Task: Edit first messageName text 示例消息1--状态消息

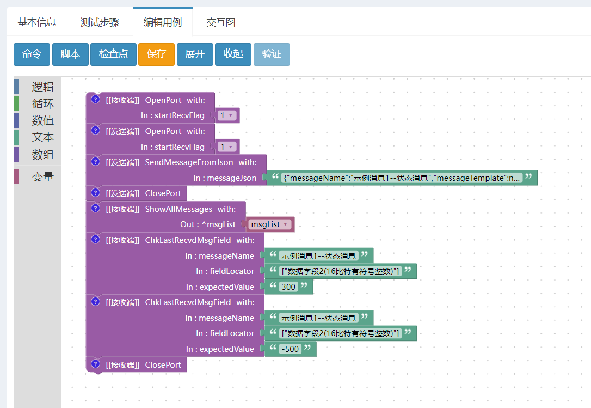Action: (318, 256)
